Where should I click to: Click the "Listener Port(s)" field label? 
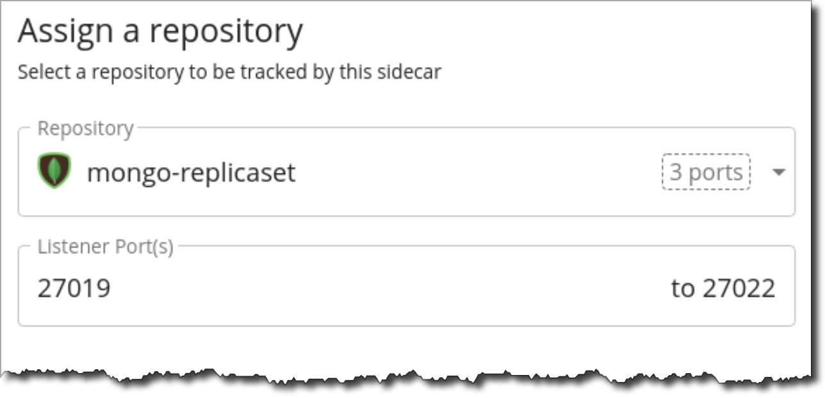[x=105, y=247]
